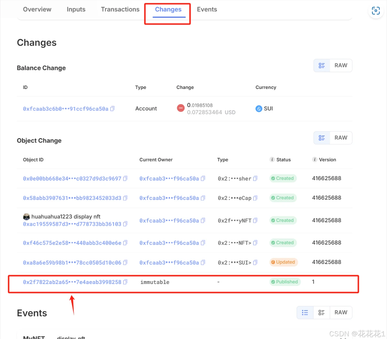This screenshot has height=339, width=387.
Task: Open the Overview tab
Action: (37, 9)
